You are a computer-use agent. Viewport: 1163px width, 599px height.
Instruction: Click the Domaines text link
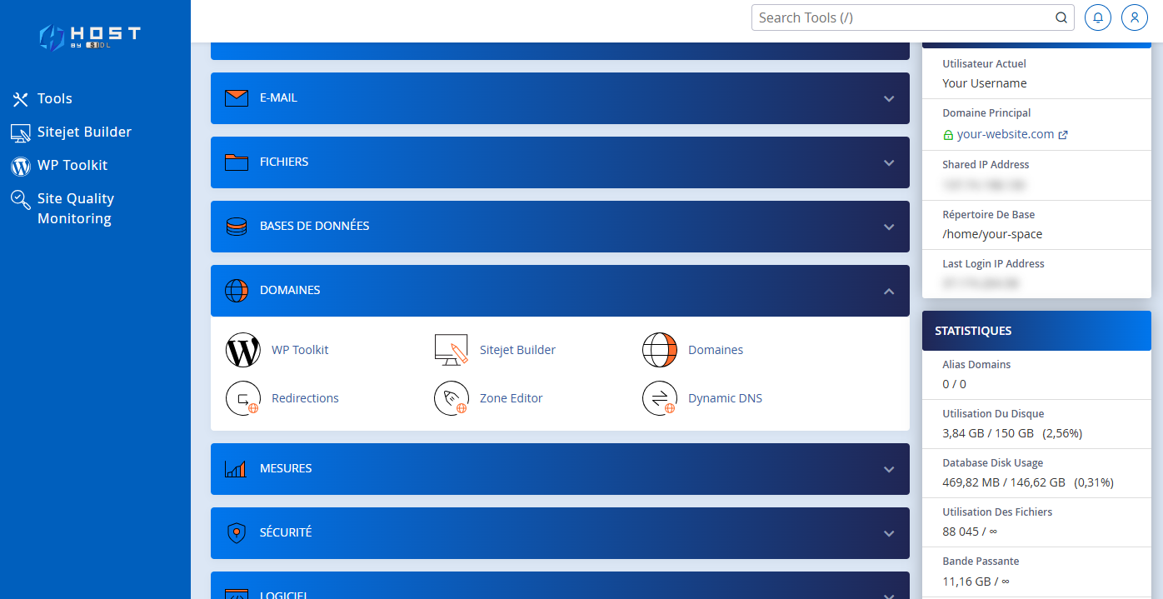pyautogui.click(x=716, y=350)
